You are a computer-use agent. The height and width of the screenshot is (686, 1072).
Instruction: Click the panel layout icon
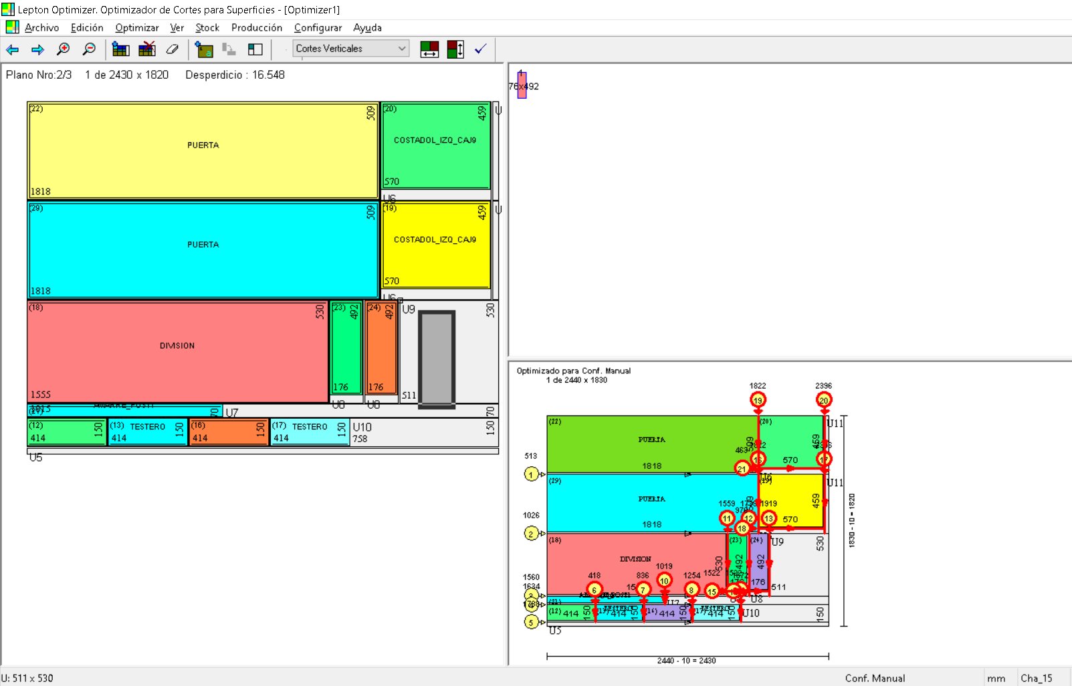click(255, 49)
